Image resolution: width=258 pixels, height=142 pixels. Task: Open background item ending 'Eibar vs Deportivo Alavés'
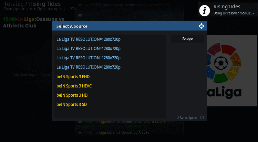tap(116, 132)
